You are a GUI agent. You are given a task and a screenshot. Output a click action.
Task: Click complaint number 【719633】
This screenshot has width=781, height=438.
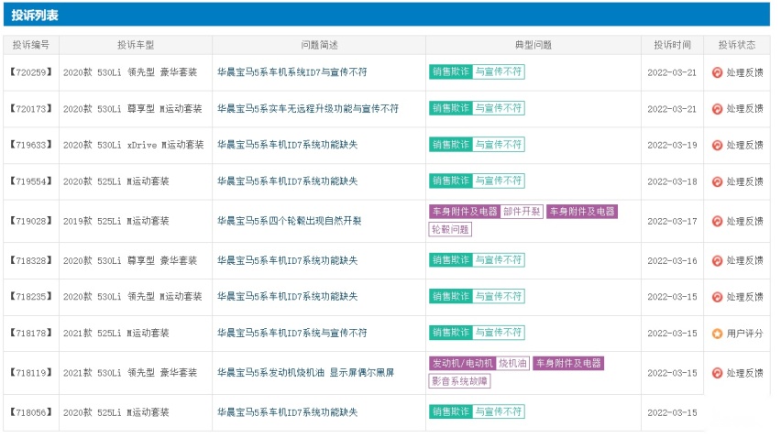31,145
